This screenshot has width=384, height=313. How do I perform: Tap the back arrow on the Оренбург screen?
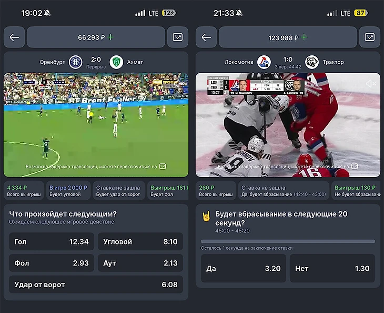14,37
